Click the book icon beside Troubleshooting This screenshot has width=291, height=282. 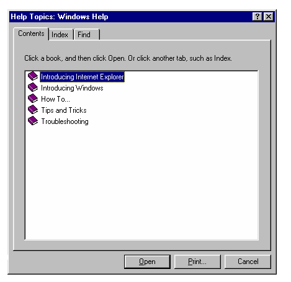(x=33, y=121)
